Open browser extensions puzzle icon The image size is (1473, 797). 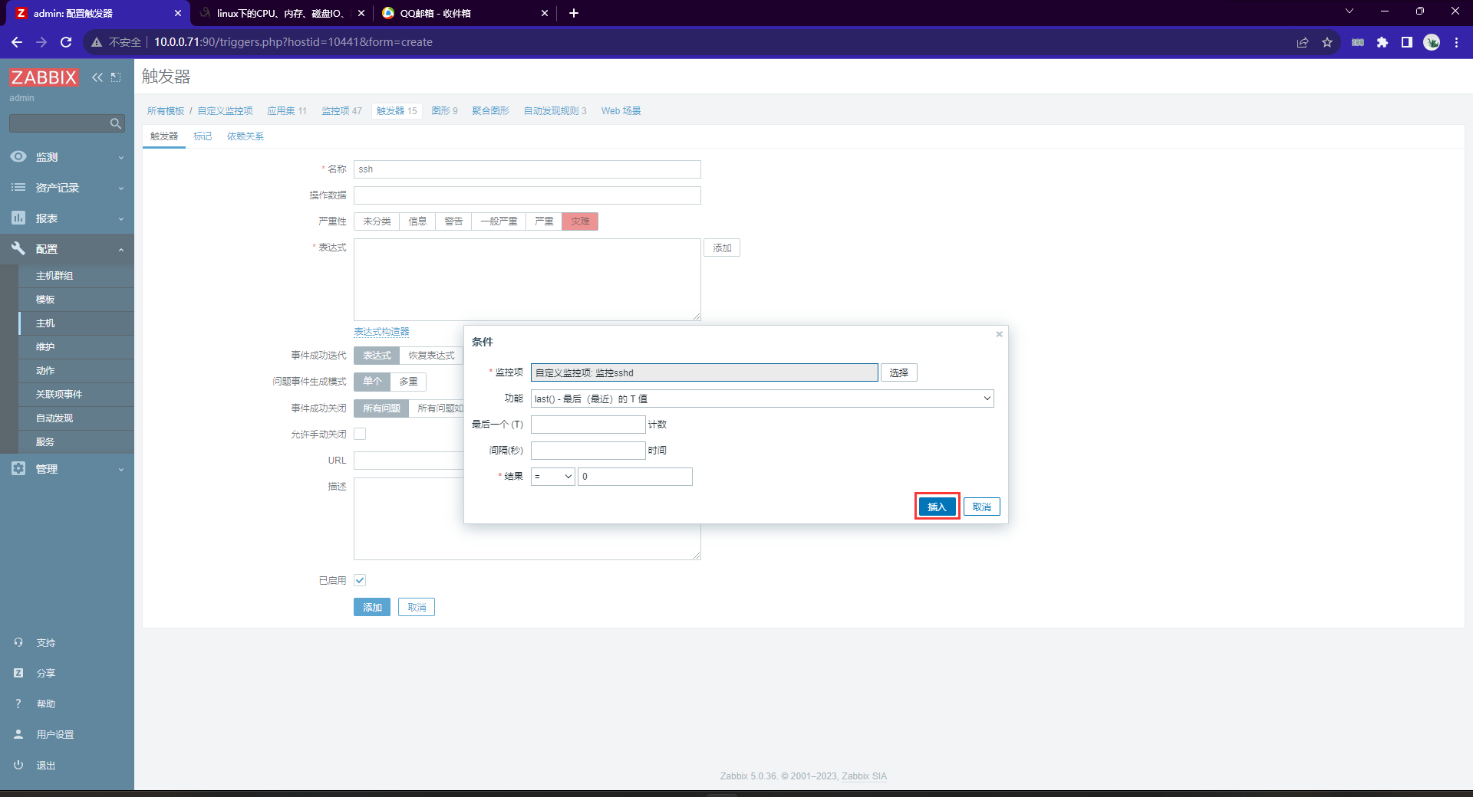tap(1382, 42)
